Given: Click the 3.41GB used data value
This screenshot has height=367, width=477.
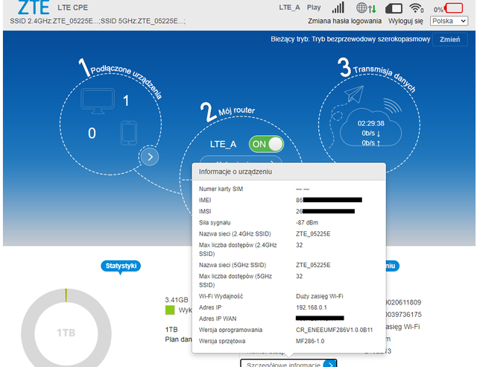Looking at the screenshot, I should tap(177, 300).
